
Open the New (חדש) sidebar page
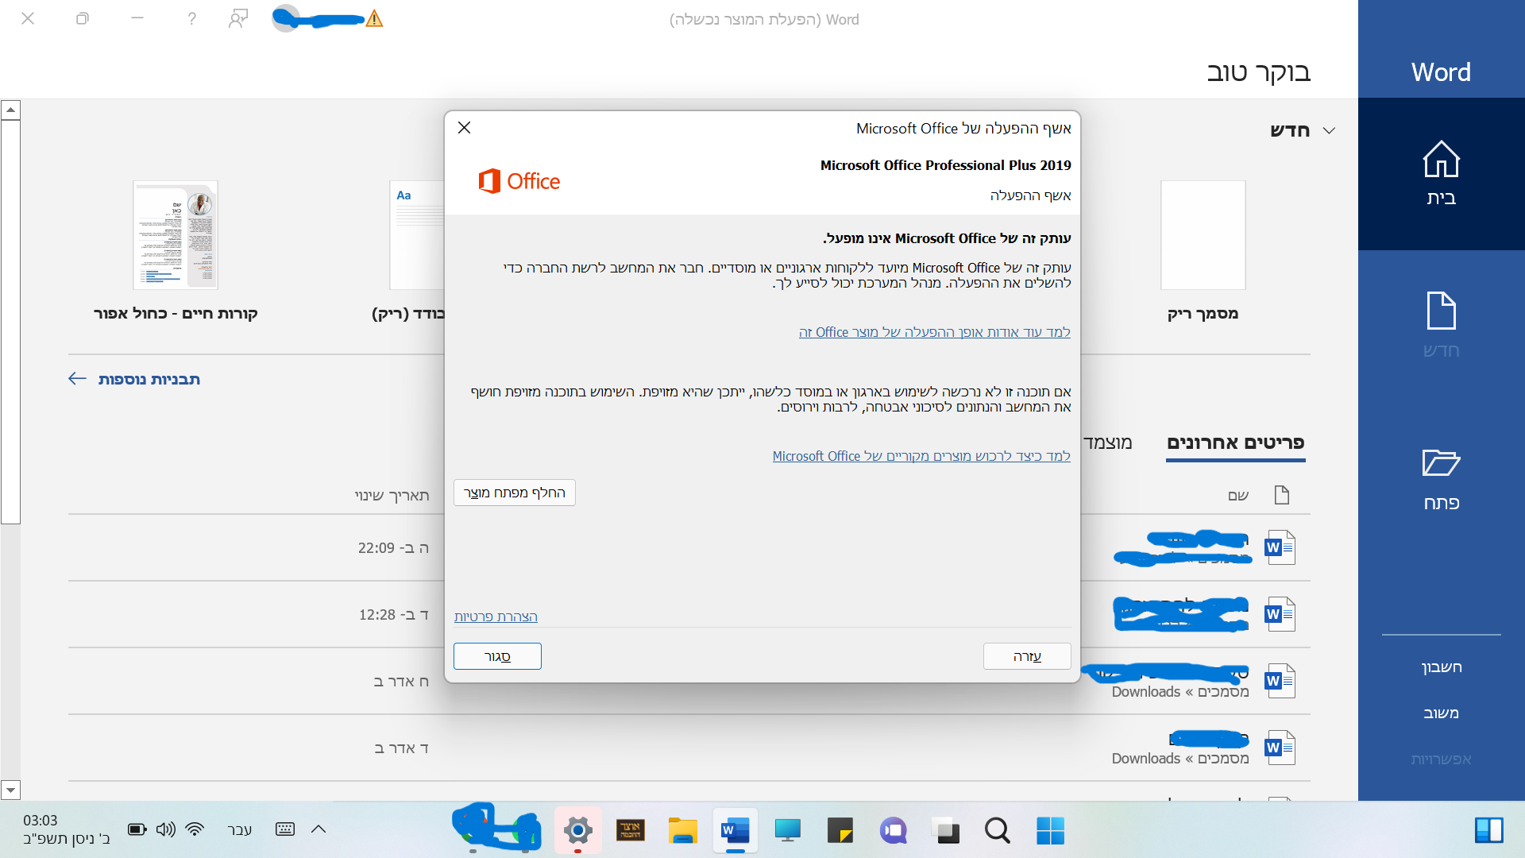click(x=1441, y=325)
